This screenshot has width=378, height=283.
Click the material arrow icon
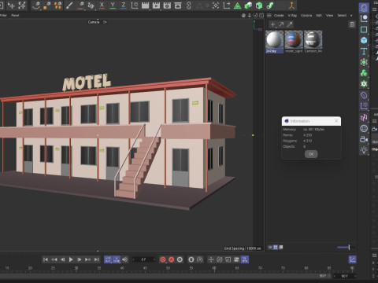pyautogui.click(x=281, y=24)
